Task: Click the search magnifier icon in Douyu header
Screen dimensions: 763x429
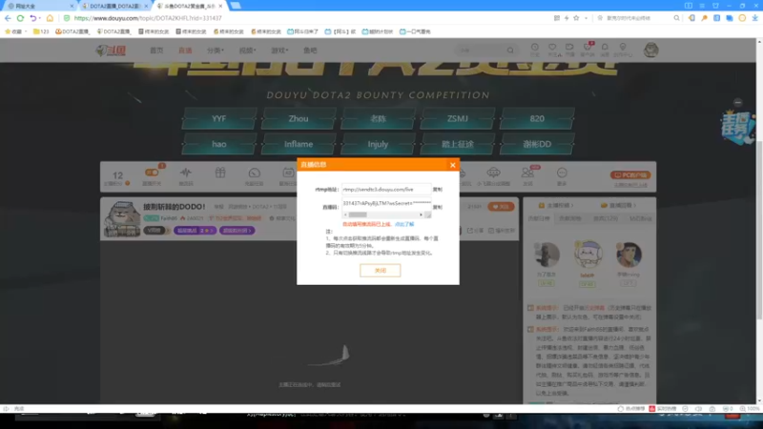Action: pos(510,51)
